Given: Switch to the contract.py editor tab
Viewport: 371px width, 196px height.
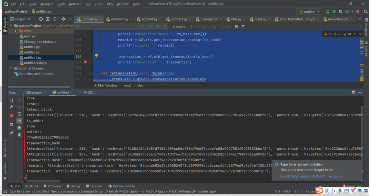Looking at the screenshot, I should 179,19.
